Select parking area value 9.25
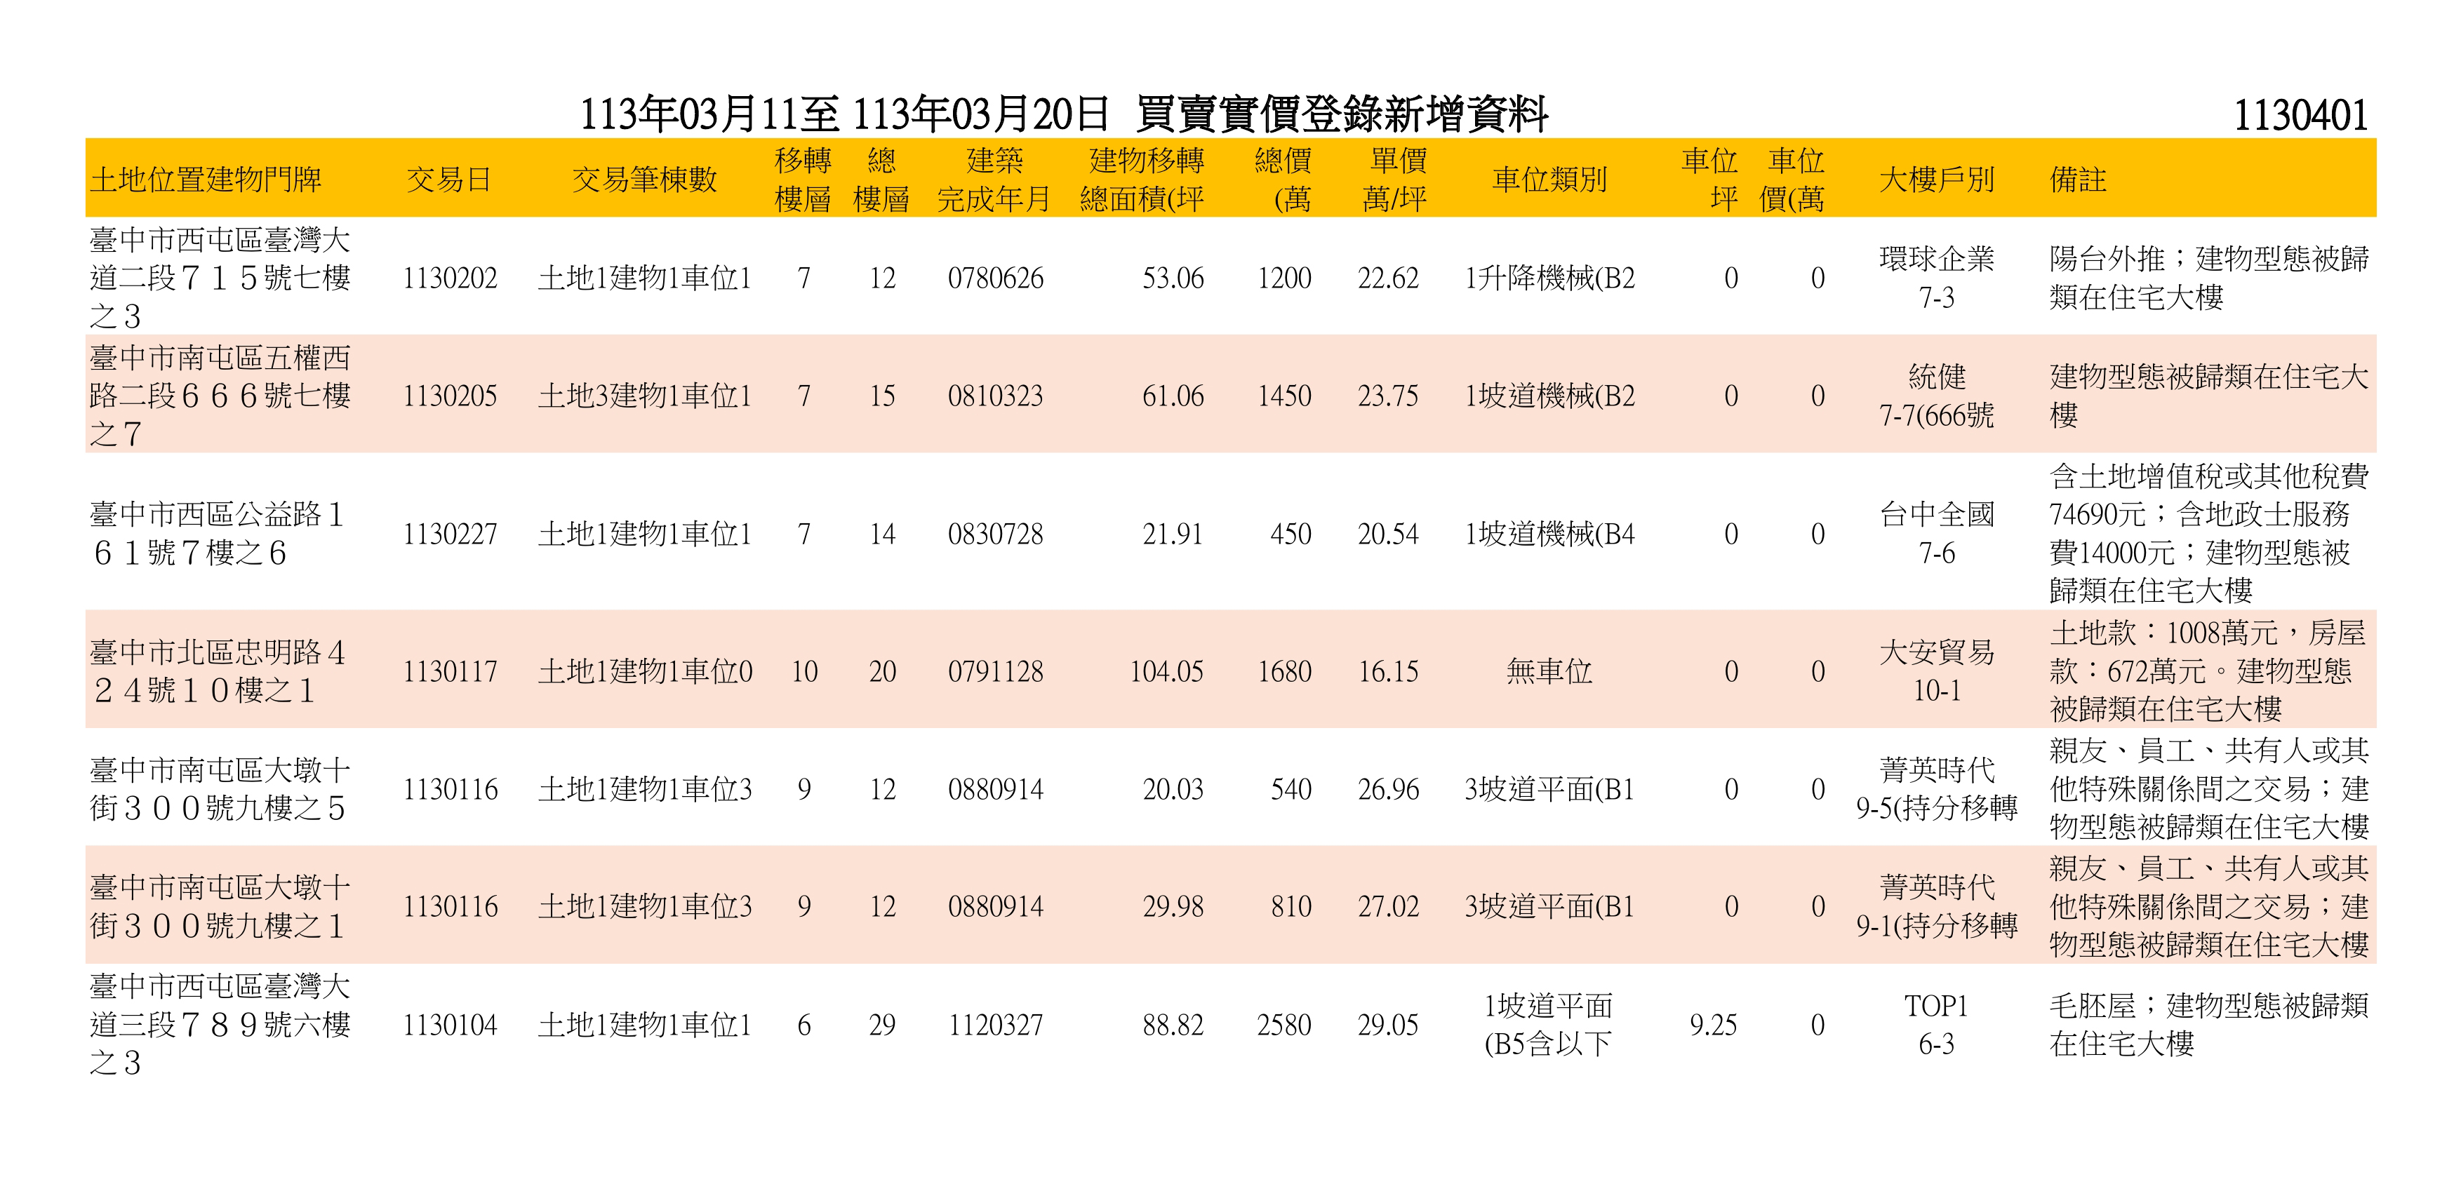2461x1184 pixels. pos(1713,1025)
